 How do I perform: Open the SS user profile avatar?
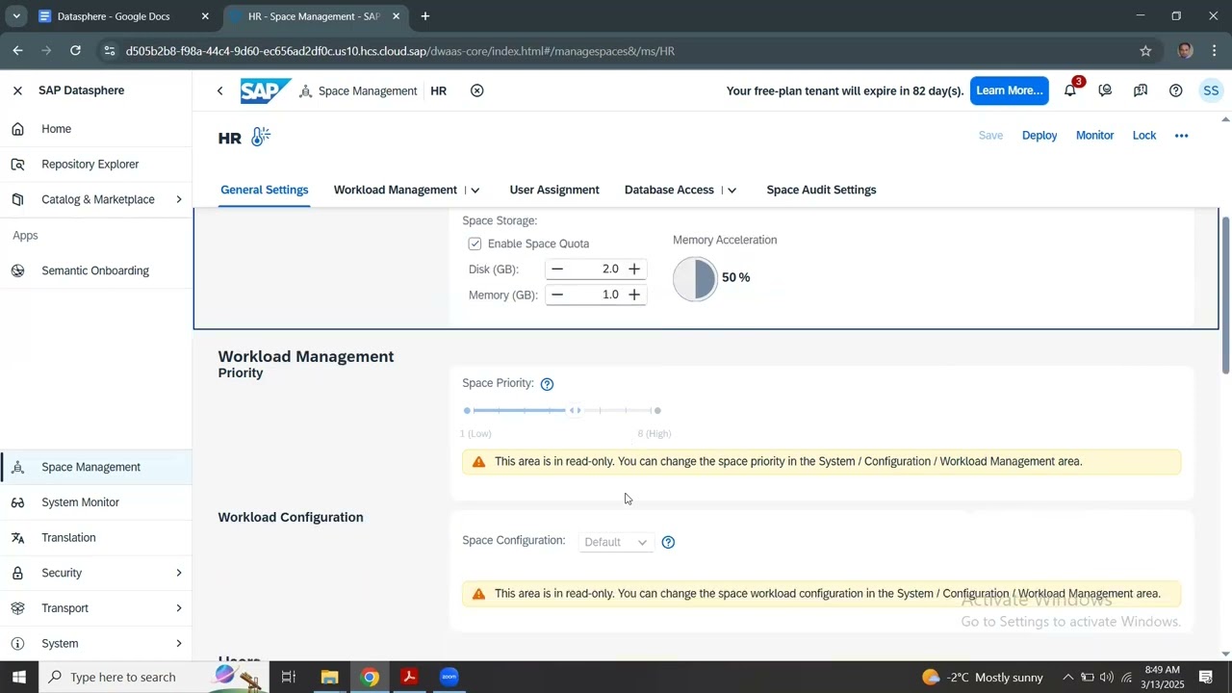[x=1211, y=90]
